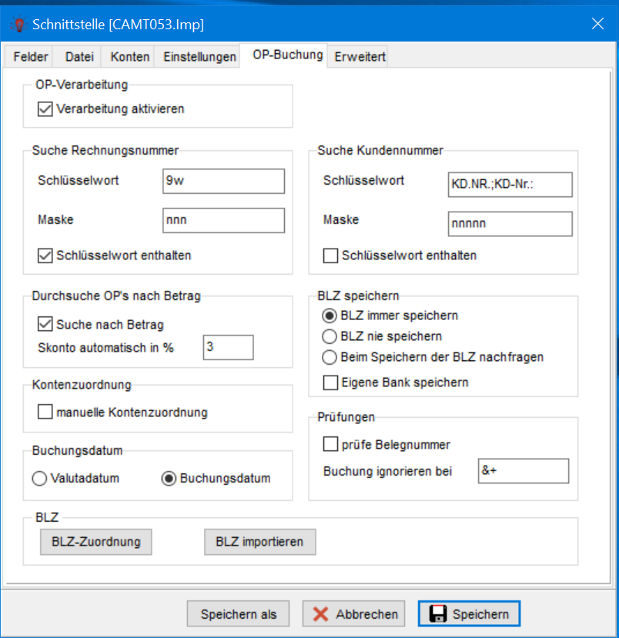Open the Datei tab
The image size is (619, 638).
[80, 57]
